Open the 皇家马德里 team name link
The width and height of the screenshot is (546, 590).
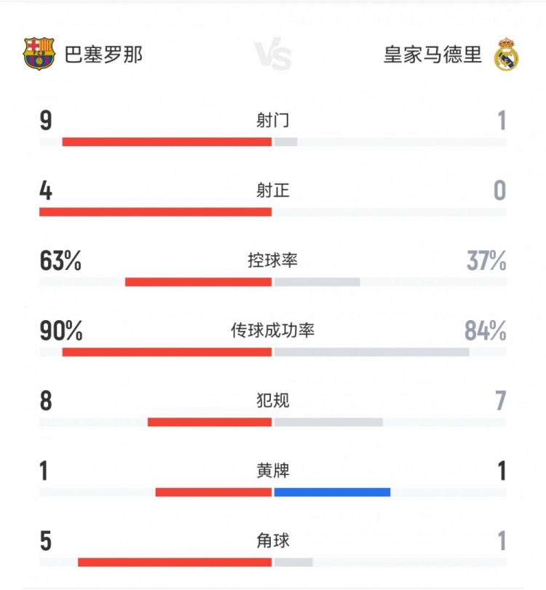[x=432, y=55]
